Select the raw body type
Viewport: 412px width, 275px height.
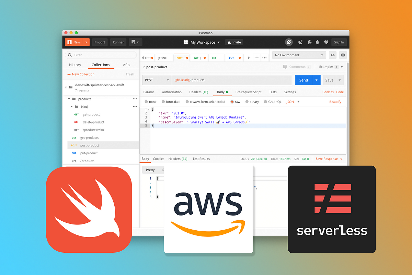coord(232,102)
